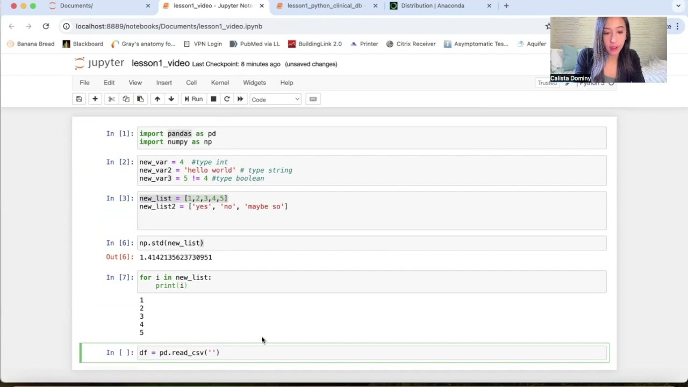Click the In [7]: prompt label

tap(120, 277)
